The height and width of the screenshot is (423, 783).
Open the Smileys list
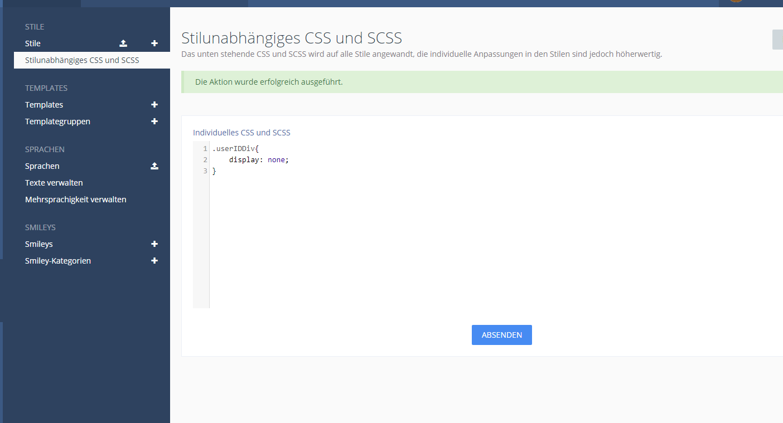click(x=39, y=244)
